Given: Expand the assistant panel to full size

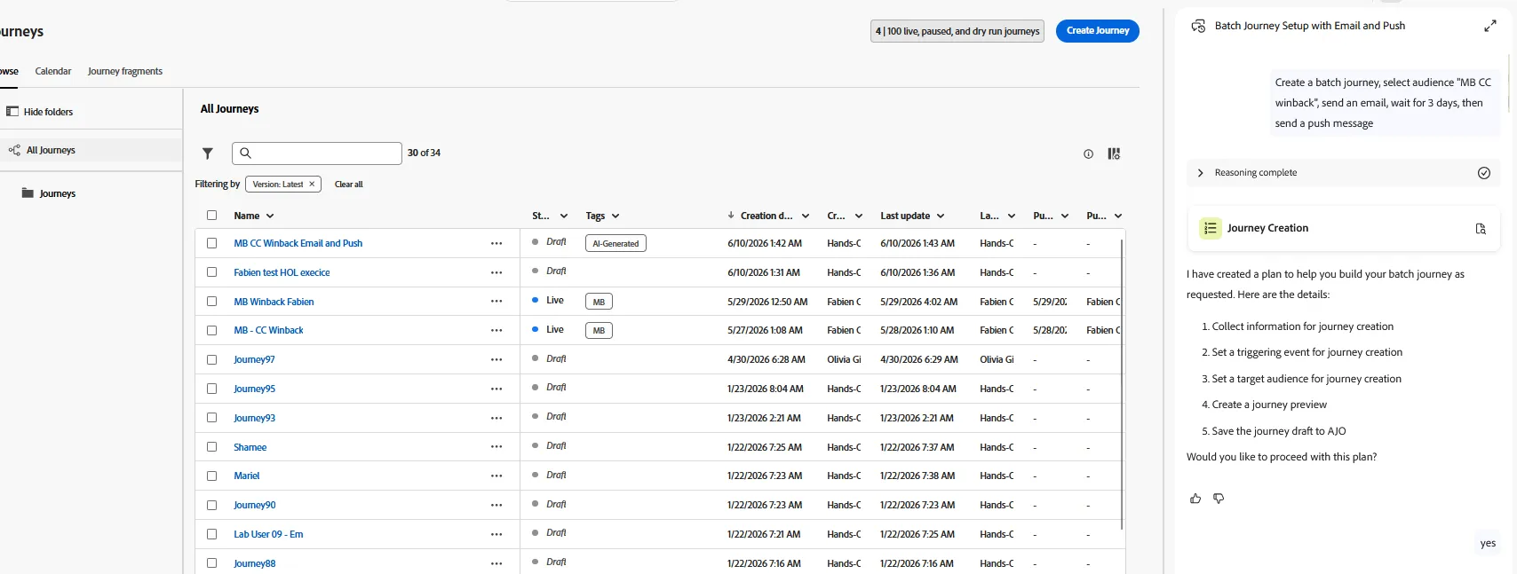Looking at the screenshot, I should point(1490,26).
